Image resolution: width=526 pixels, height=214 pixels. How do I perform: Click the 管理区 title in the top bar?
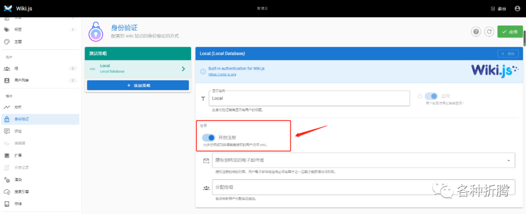point(263,9)
